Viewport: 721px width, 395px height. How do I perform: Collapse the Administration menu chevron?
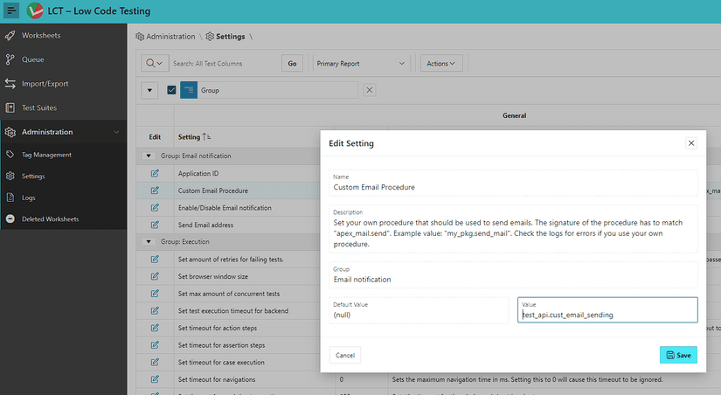pyautogui.click(x=116, y=132)
